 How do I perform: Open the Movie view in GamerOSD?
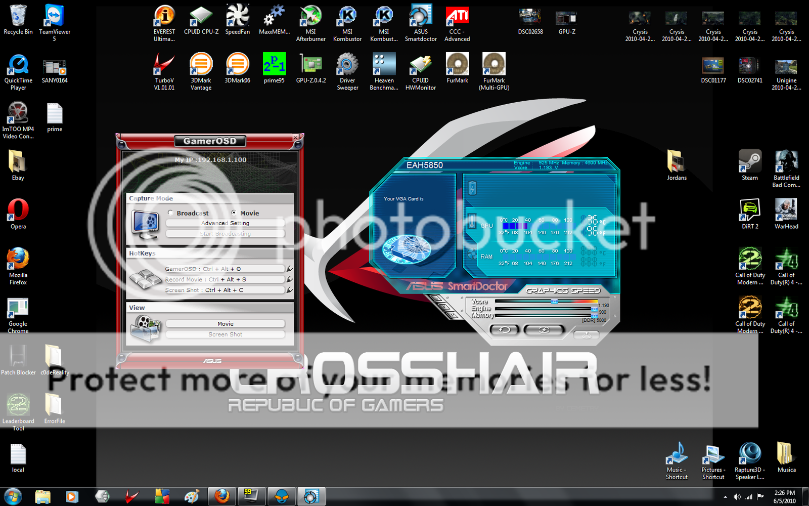pyautogui.click(x=226, y=324)
